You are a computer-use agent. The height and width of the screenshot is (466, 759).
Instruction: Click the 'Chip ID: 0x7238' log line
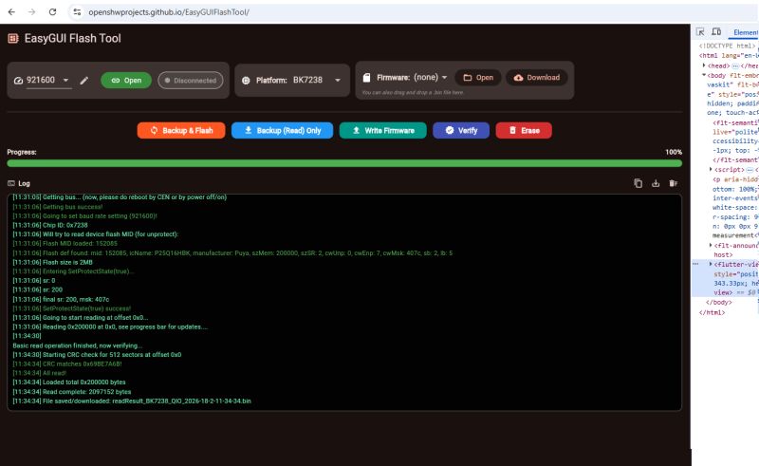point(50,225)
